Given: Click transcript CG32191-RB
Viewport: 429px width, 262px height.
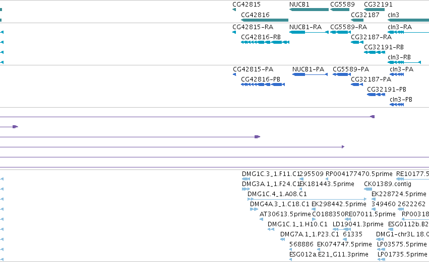Looking at the screenshot, I should pos(384,47).
